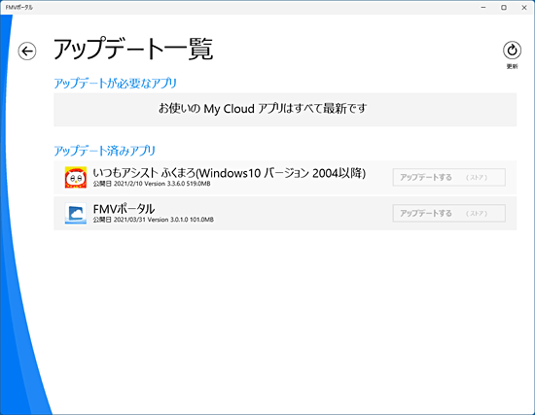
Task: Click アップデートする button for ふくまろ app
Action: [449, 177]
